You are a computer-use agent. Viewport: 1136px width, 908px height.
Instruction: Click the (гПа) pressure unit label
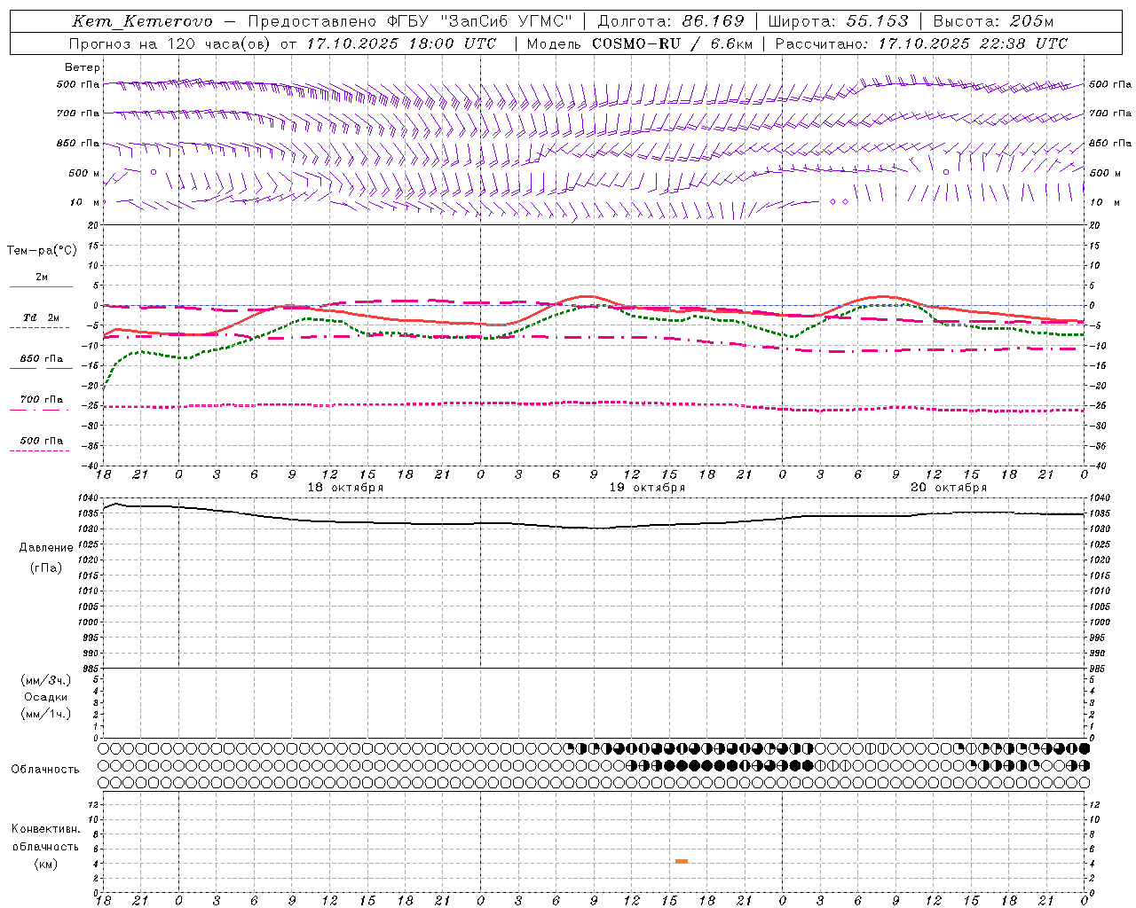pos(46,568)
